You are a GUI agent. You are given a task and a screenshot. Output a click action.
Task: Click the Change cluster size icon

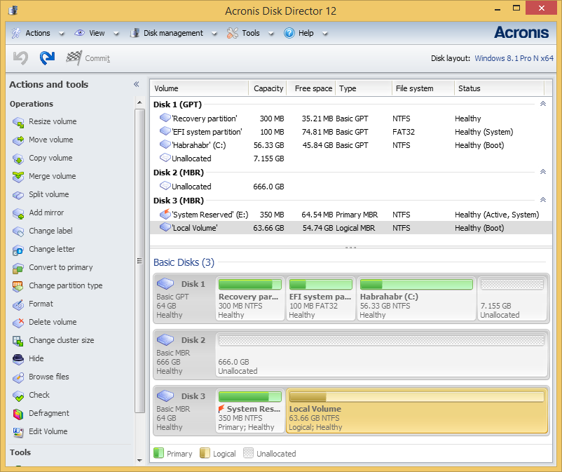[18, 341]
